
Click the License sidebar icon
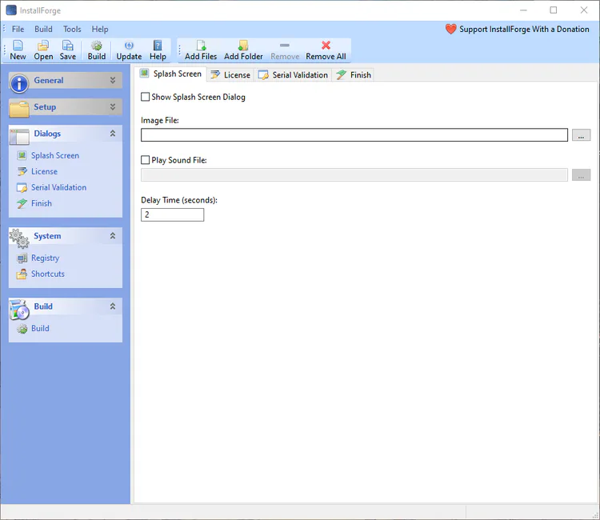coord(22,171)
